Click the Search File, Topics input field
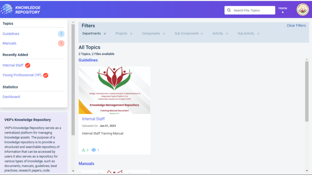 pyautogui.click(x=253, y=10)
